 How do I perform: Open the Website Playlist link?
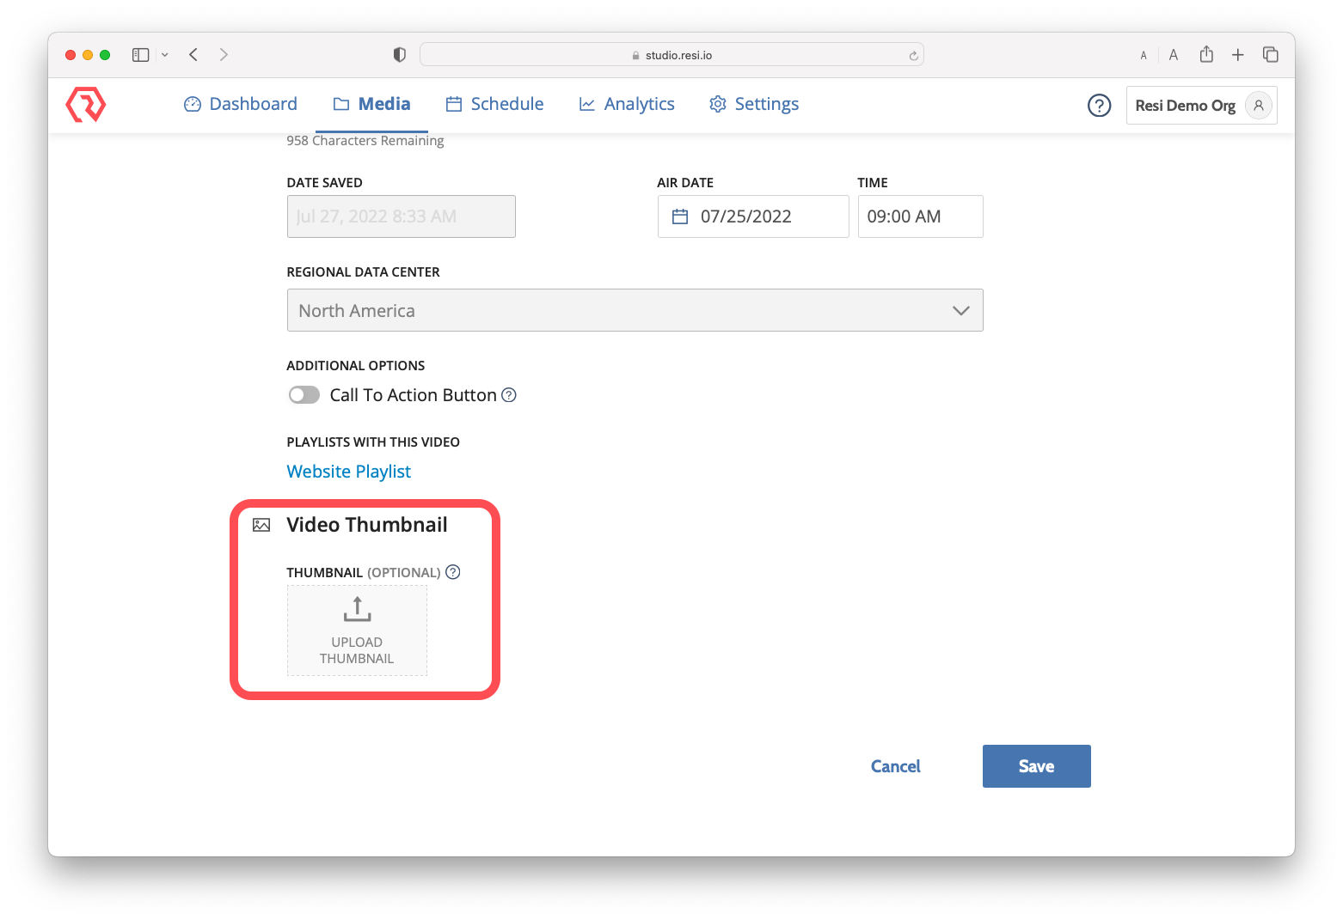click(349, 472)
